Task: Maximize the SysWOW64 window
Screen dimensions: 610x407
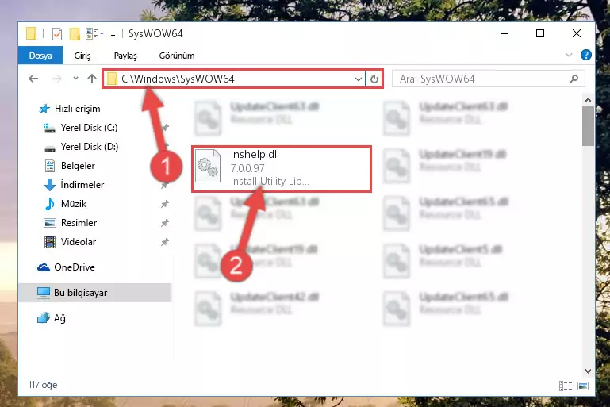Action: coord(540,33)
